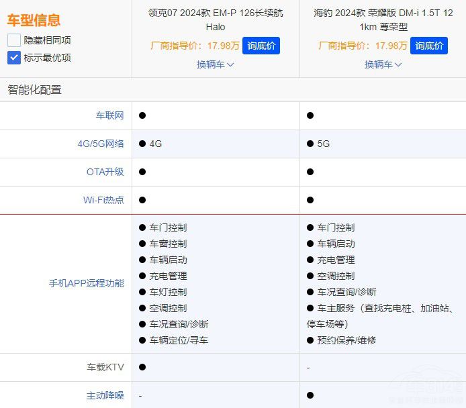Open the 海豹 2024款 荣耀版 model title

(383, 19)
